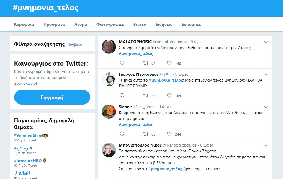Open dropdown arrow on Siannis tweet
Image resolution: width=283 pixels, height=179 pixels.
coord(266,107)
